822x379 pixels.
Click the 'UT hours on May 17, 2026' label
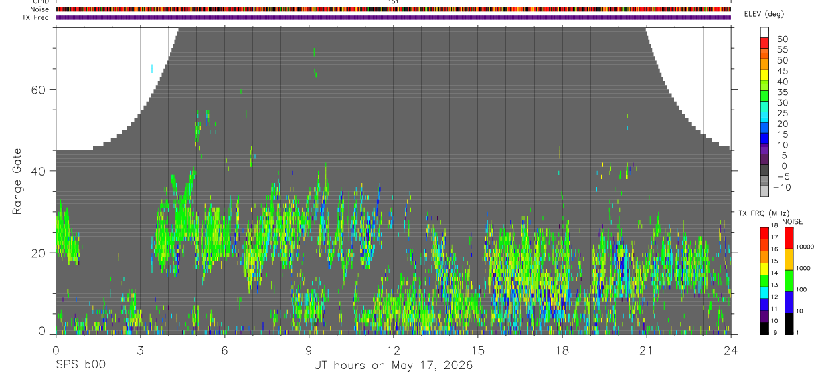pos(393,365)
